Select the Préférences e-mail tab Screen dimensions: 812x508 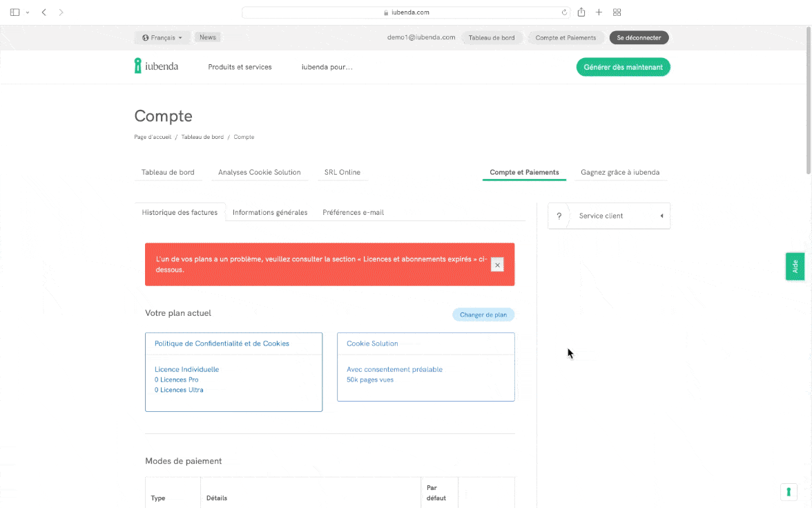click(353, 212)
